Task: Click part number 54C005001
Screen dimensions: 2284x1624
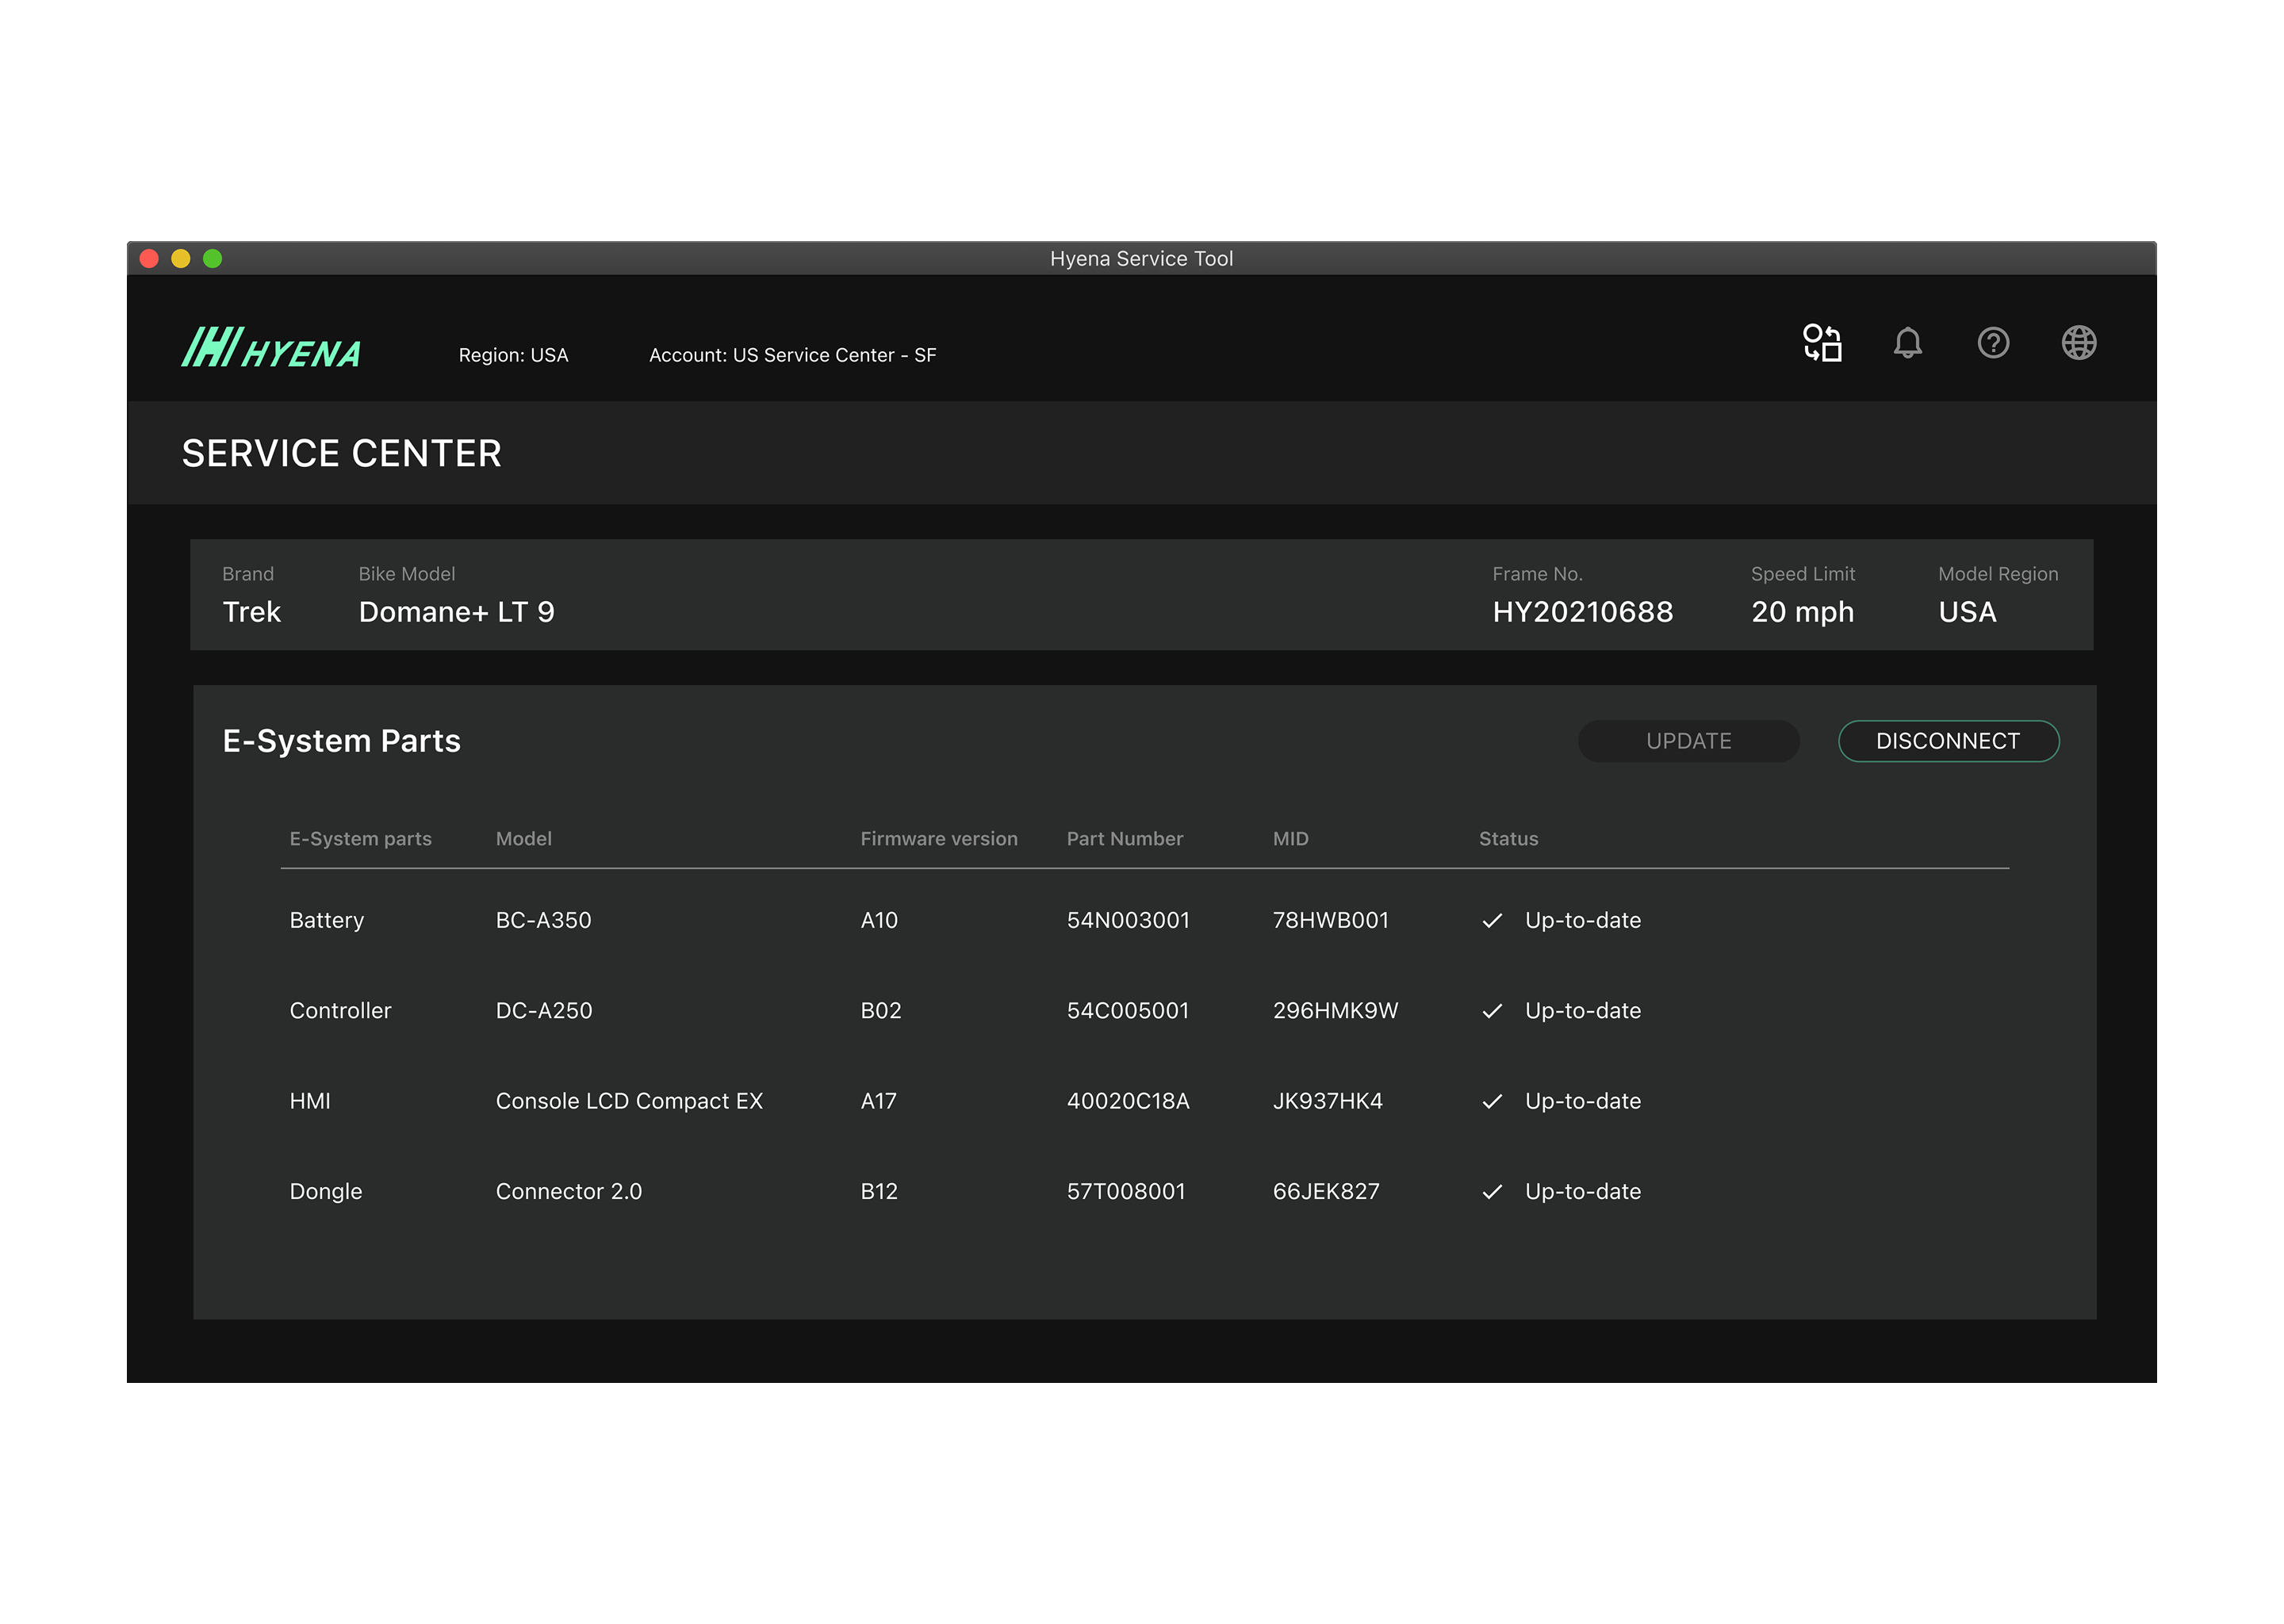Action: (x=1128, y=1011)
